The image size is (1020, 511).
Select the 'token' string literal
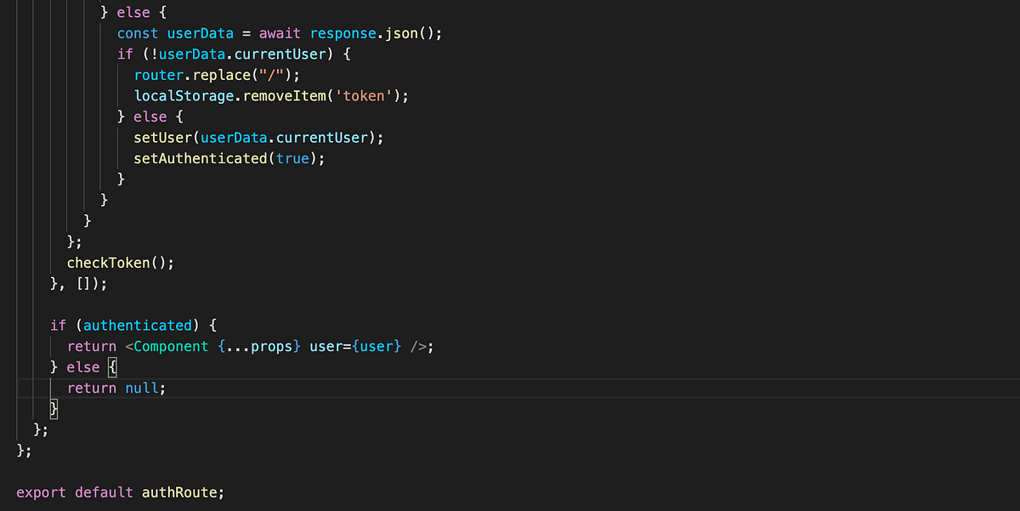[x=364, y=96]
